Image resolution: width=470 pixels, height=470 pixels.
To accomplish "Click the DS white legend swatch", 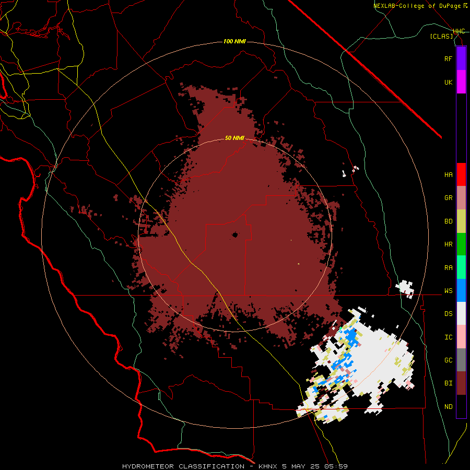I will tap(461, 313).
